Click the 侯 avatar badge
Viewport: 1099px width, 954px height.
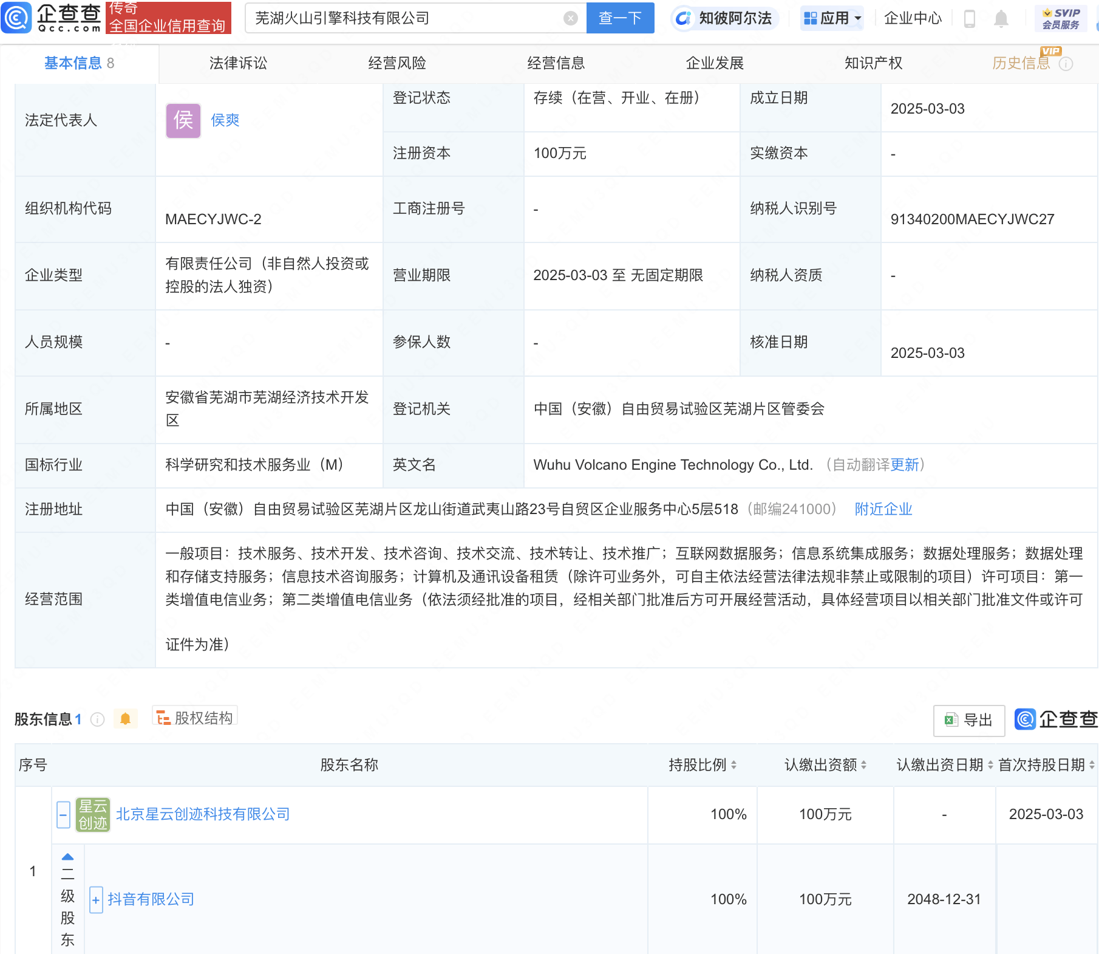click(183, 120)
